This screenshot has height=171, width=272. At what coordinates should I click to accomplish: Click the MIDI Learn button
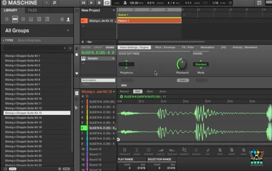(x=183, y=80)
